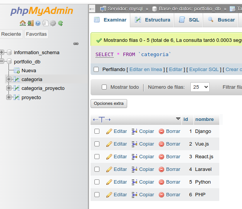Image resolution: width=242 pixels, height=209 pixels.
Task: Open phpMyAdmin documentation help icon
Action: [x=38, y=23]
